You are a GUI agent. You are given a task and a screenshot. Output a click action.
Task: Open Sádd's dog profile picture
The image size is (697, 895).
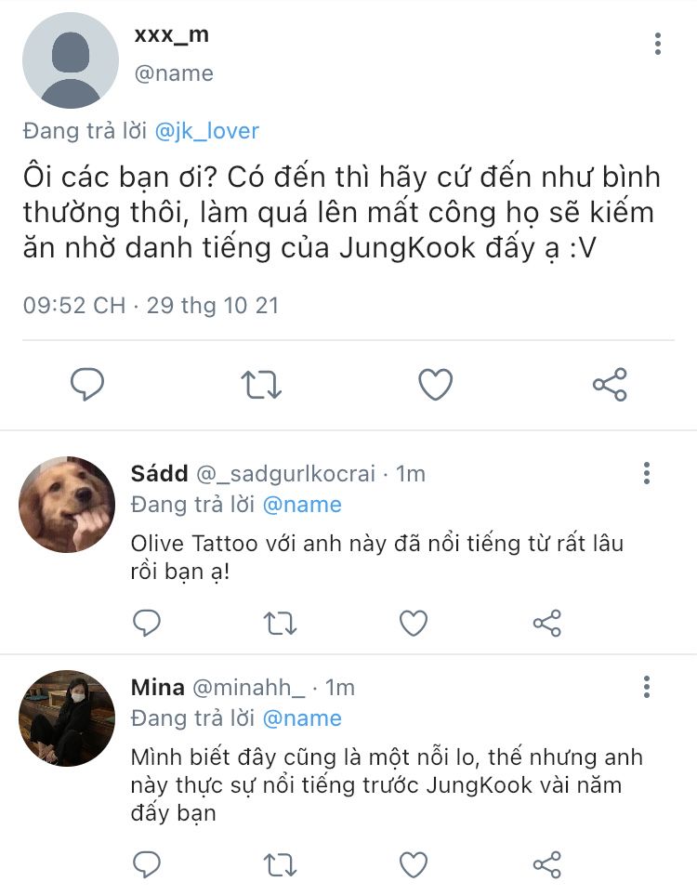coord(67,505)
